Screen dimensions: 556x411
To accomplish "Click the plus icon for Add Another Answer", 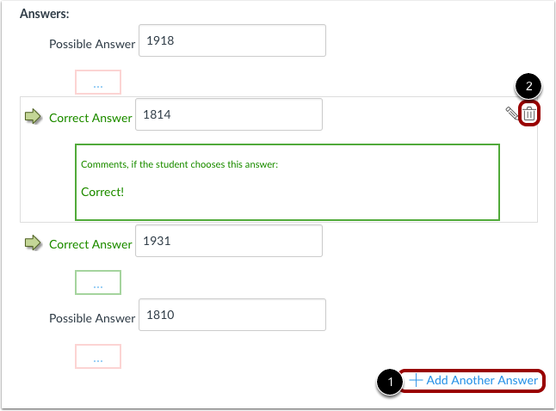I will [416, 380].
